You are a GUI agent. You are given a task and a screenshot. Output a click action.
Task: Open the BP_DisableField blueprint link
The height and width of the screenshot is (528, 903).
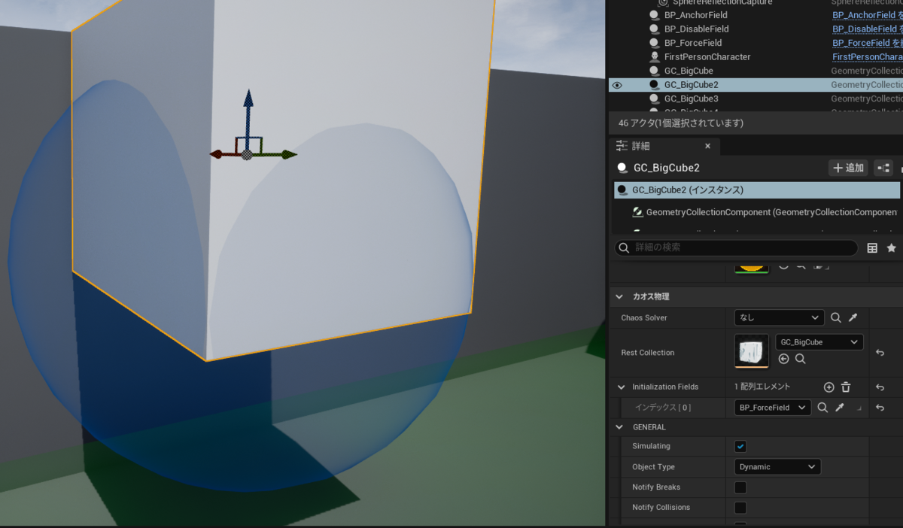pyautogui.click(x=867, y=29)
